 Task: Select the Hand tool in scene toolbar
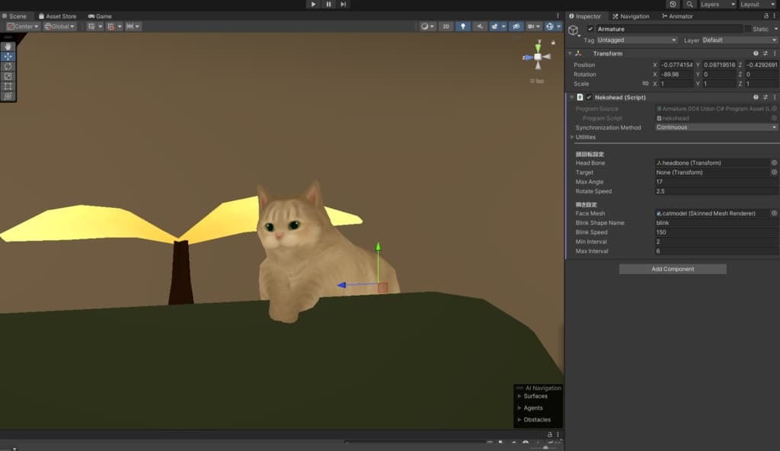point(8,46)
